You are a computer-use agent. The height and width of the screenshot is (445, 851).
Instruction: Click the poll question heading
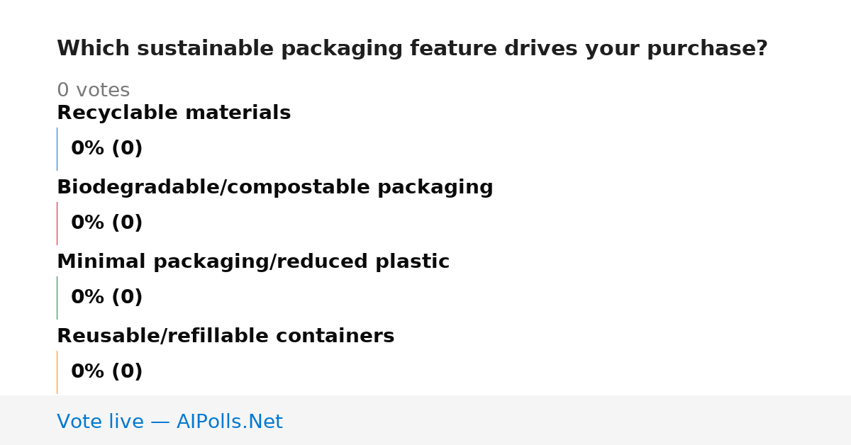pyautogui.click(x=412, y=49)
